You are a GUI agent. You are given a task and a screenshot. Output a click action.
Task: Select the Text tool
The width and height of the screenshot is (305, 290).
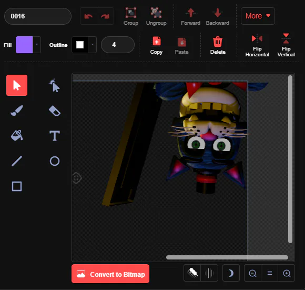pos(55,136)
